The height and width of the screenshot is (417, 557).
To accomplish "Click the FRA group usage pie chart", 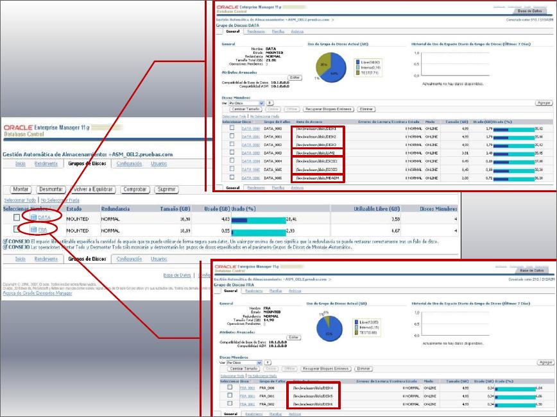I will (x=330, y=329).
